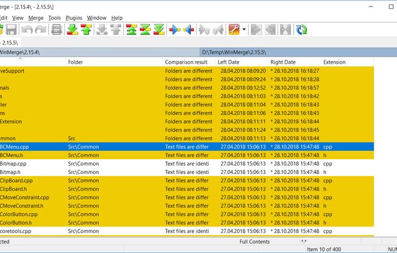Click grayed Copy Left and Advance icon
Image resolution: width=397 pixels, height=253 pixels.
218,30
